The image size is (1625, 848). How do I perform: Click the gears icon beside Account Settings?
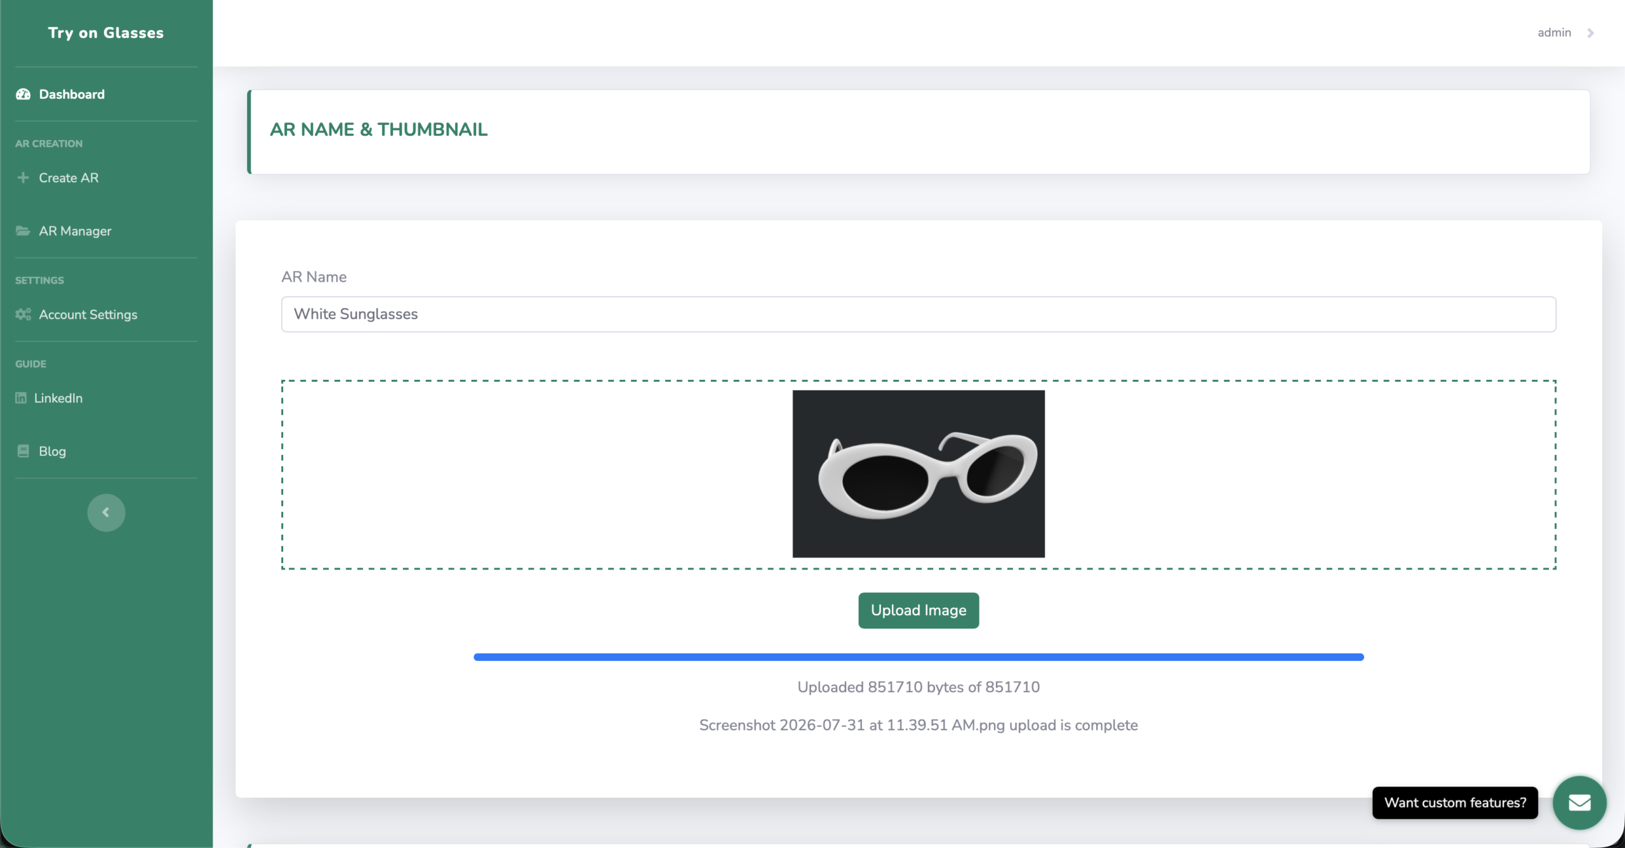23,315
